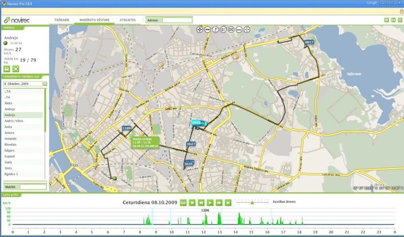Open the calendar picker next to date field
This screenshot has width=404, height=237.
[45, 84]
